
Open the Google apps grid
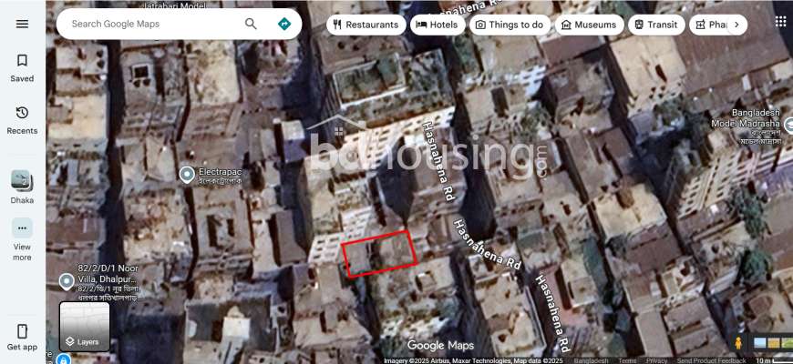[x=780, y=22]
